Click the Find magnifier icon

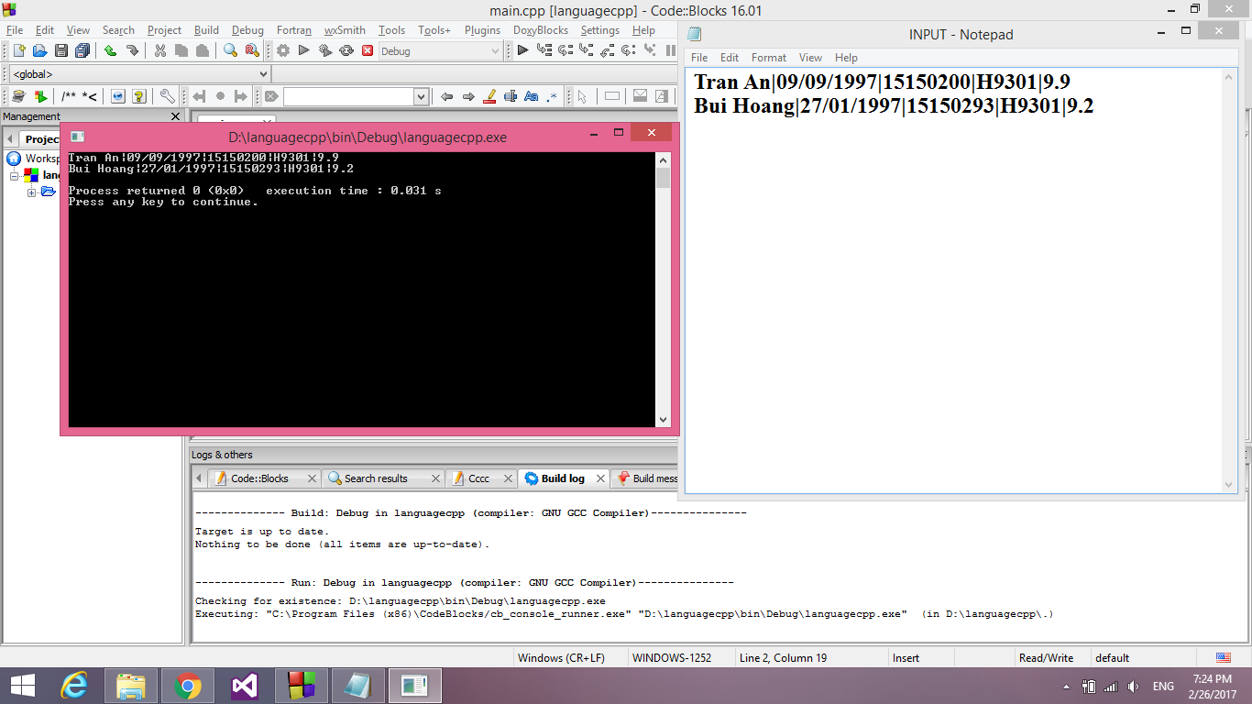[231, 51]
